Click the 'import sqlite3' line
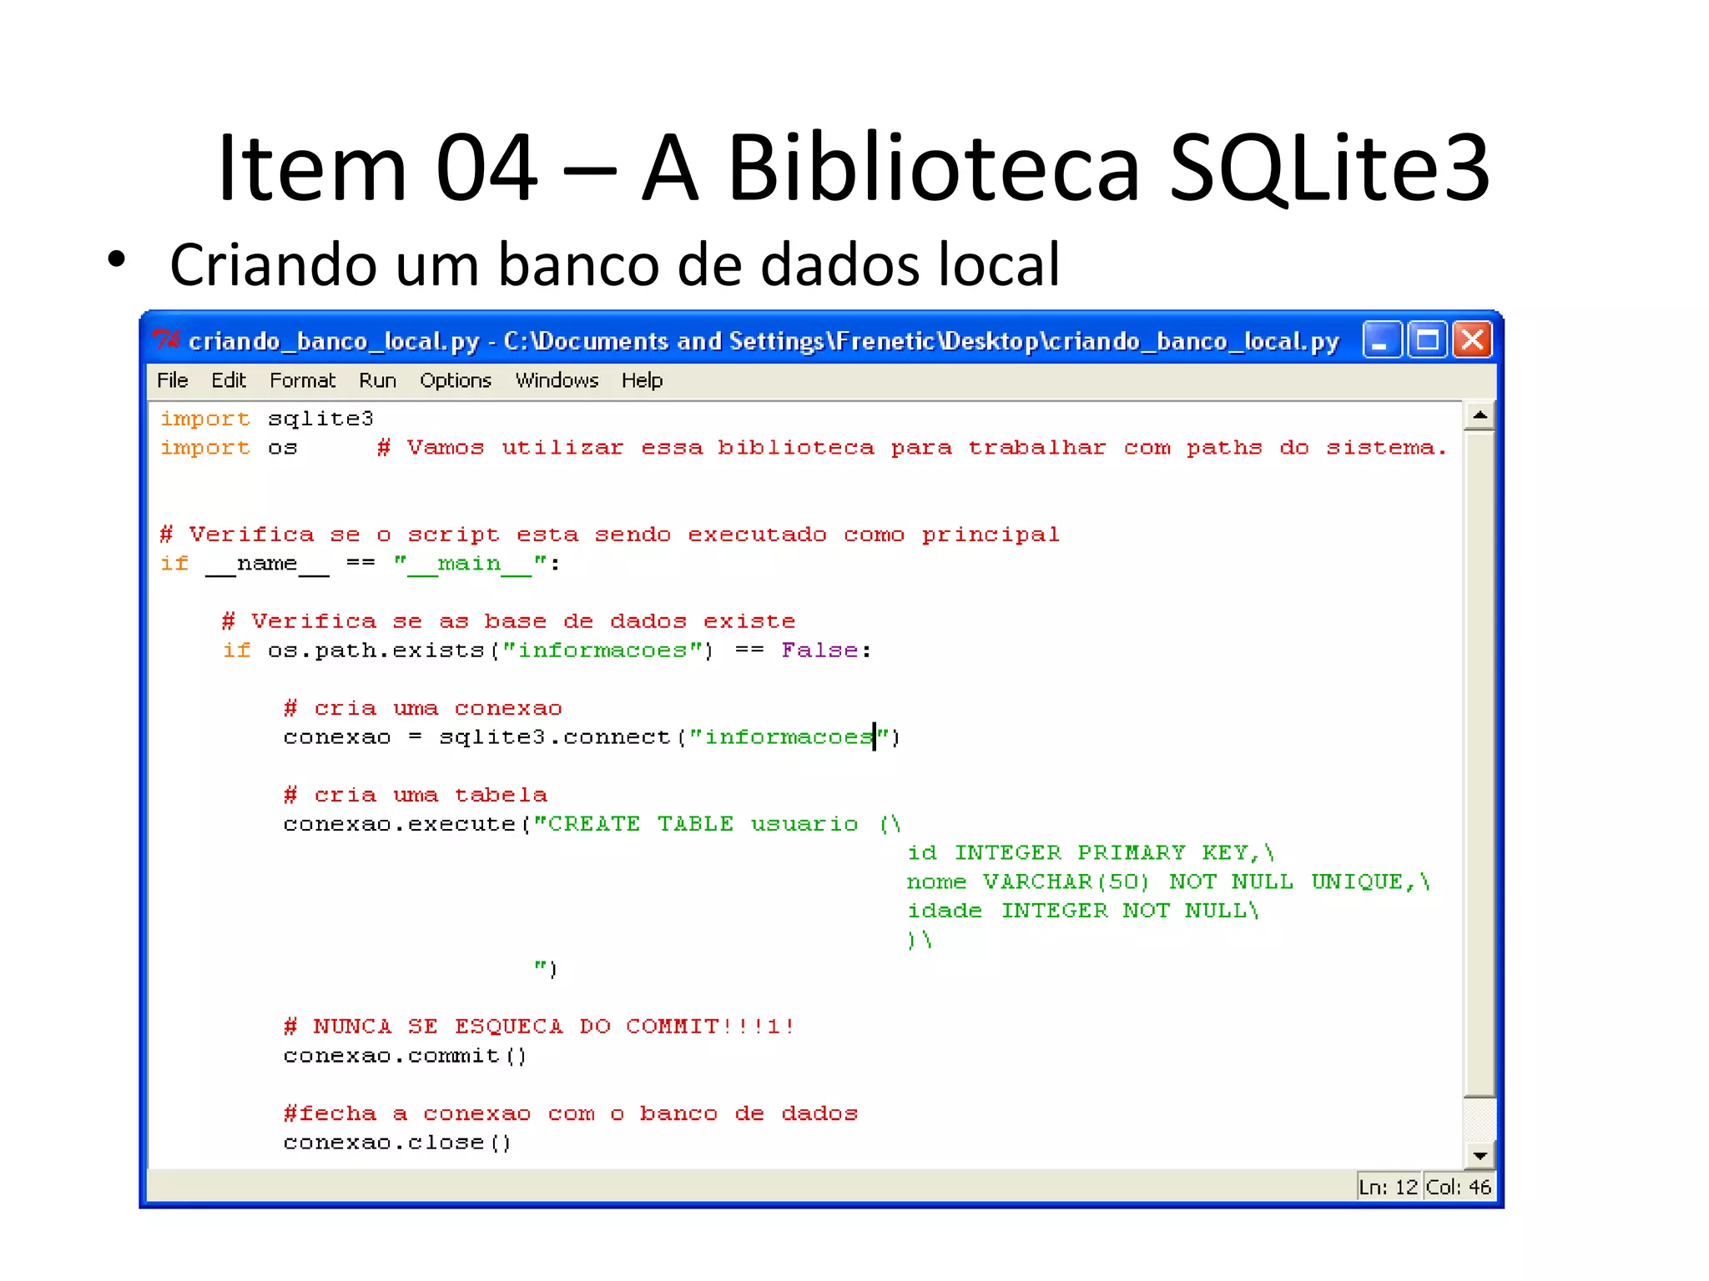Image resolution: width=1709 pixels, height=1281 pixels. point(267,419)
